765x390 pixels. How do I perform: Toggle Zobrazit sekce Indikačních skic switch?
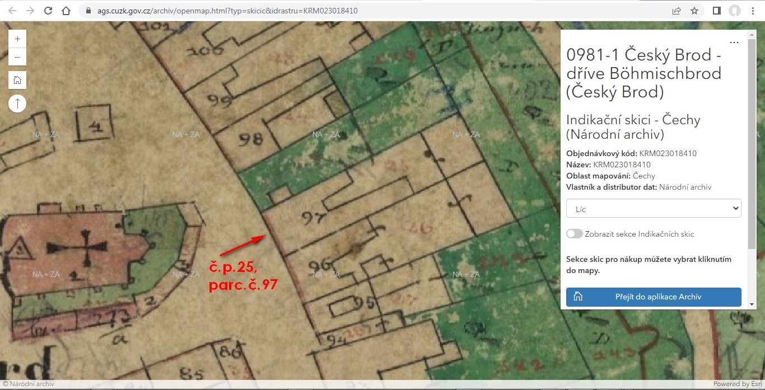pyautogui.click(x=575, y=234)
